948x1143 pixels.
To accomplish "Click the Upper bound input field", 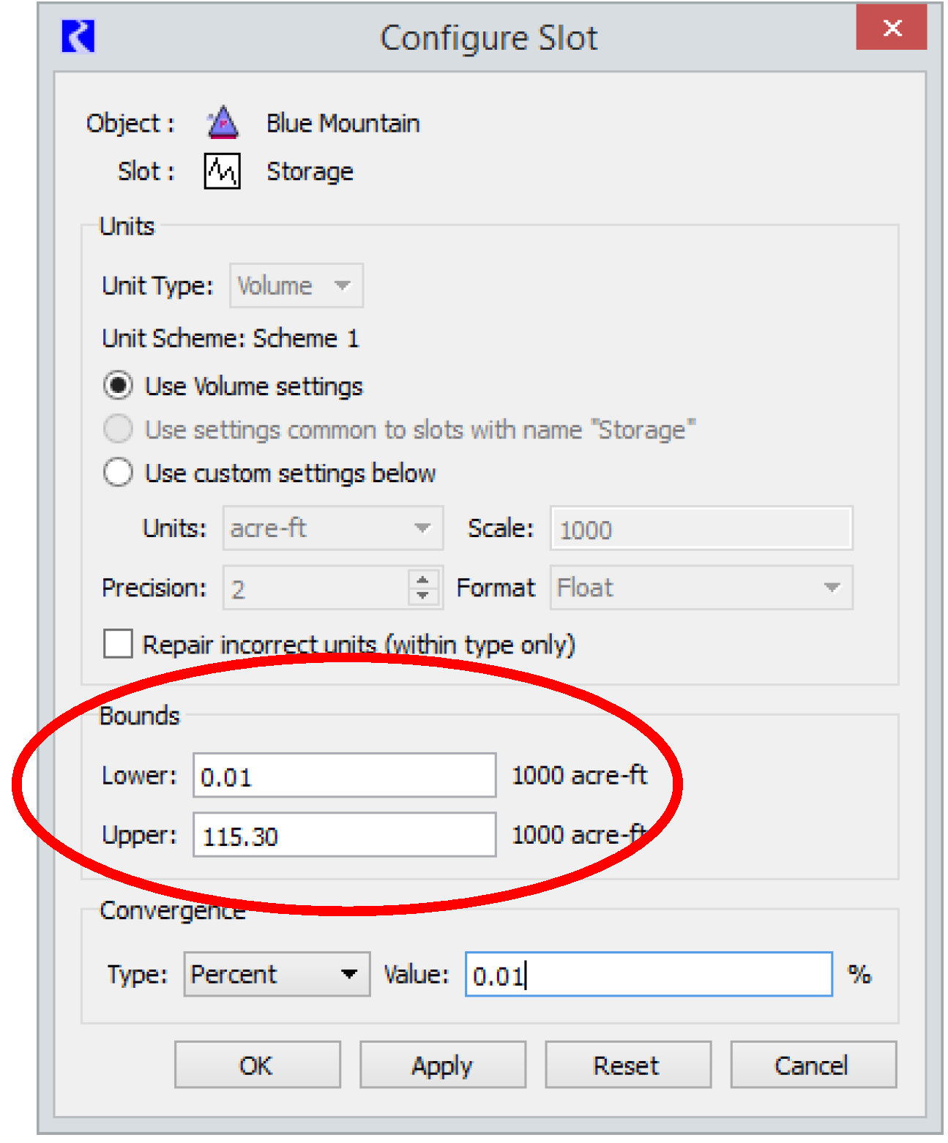I will [x=344, y=835].
